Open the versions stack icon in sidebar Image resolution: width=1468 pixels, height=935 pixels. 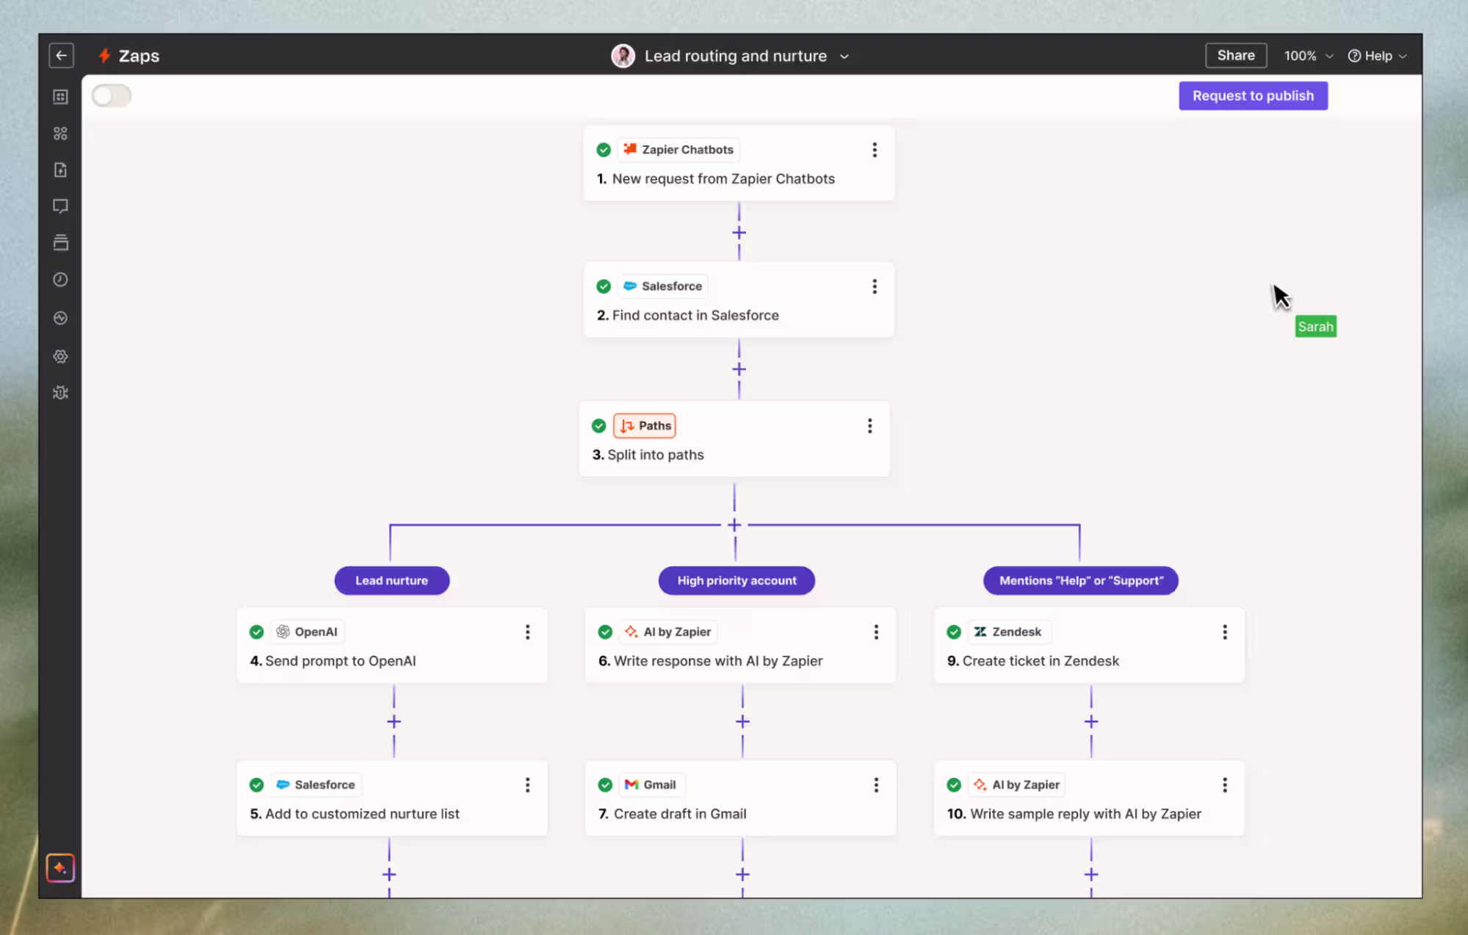[61, 242]
